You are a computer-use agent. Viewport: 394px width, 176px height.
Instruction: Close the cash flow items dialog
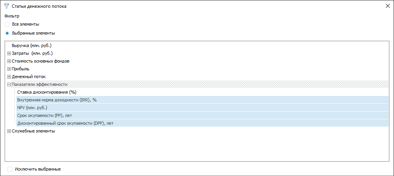(x=387, y=6)
